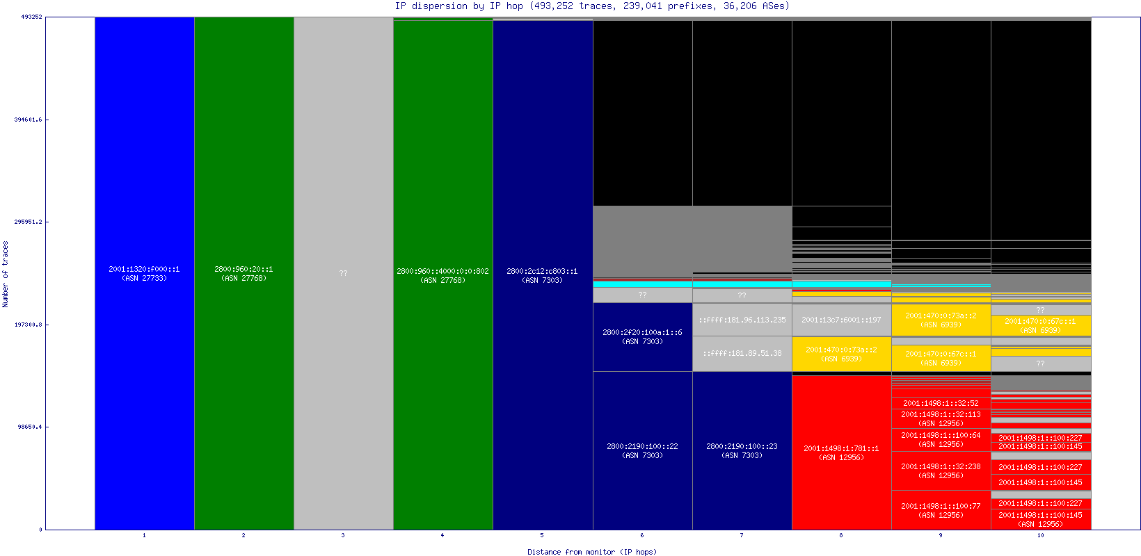The image size is (1141, 556).
Task: Click the blue 2001:1320:f000::1 block
Action: (144, 273)
